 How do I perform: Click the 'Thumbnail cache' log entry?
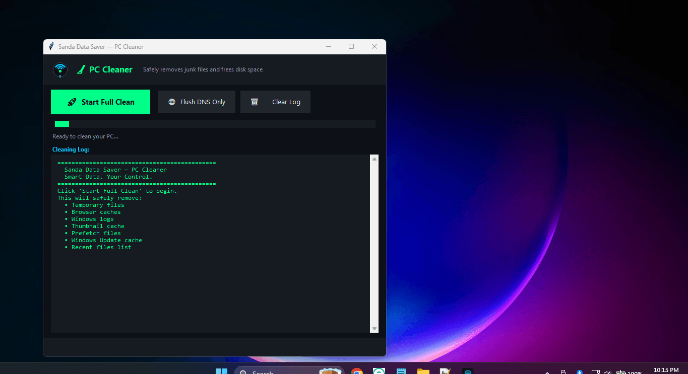click(x=98, y=226)
